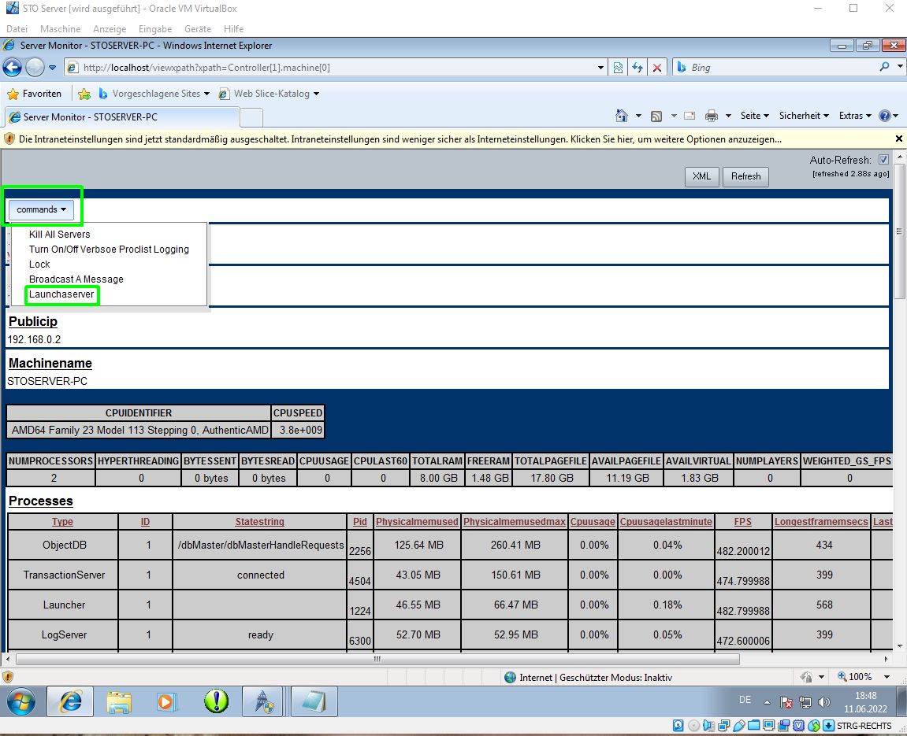
Task: Select Broadcast A Message command
Action: (x=76, y=279)
